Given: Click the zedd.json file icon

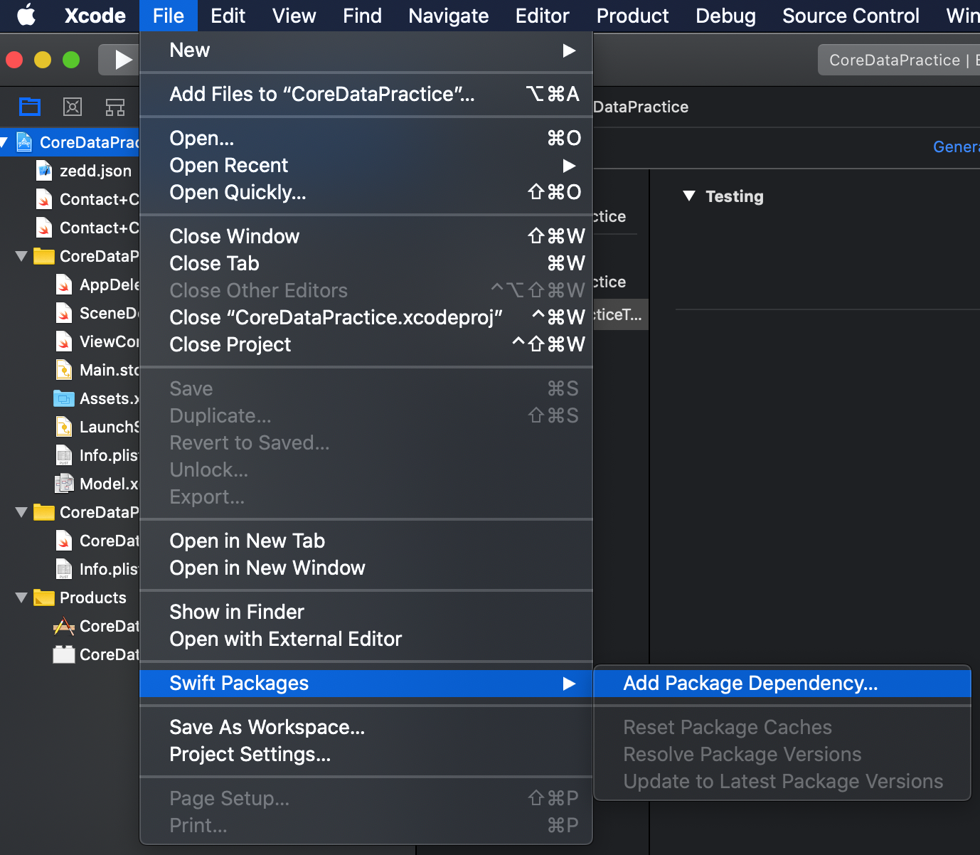Looking at the screenshot, I should (44, 171).
